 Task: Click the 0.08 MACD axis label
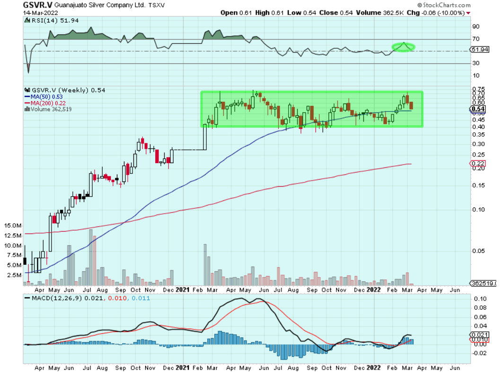coord(480,308)
